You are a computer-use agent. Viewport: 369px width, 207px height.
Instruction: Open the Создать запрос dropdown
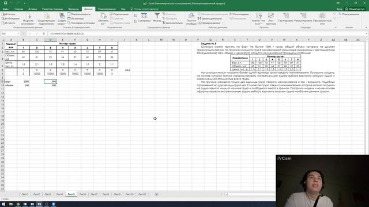point(62,19)
